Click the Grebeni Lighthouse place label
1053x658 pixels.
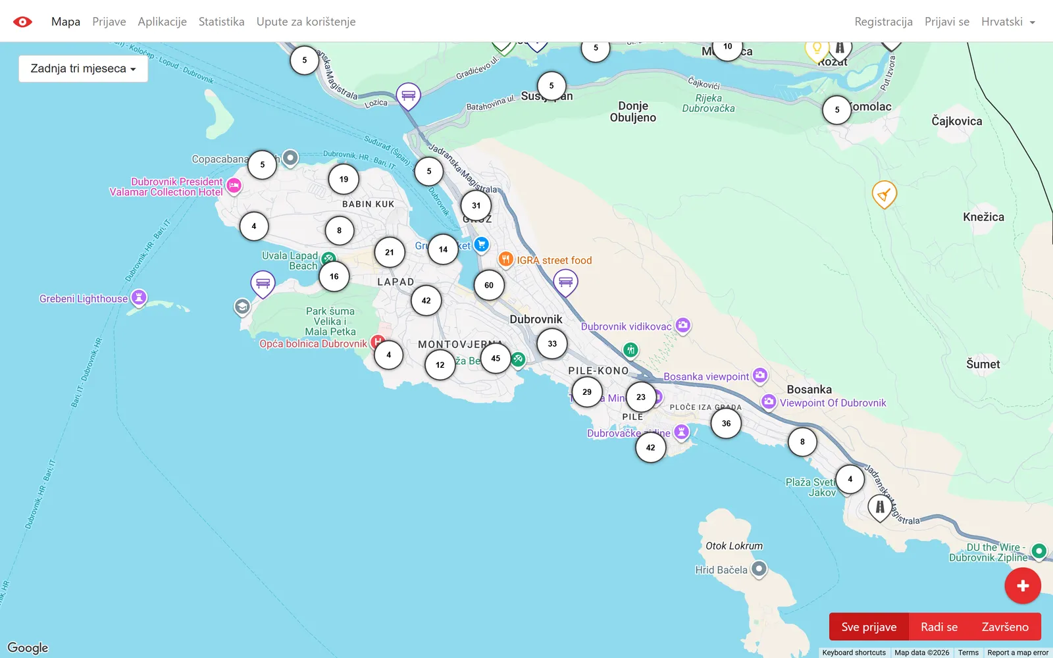(84, 299)
